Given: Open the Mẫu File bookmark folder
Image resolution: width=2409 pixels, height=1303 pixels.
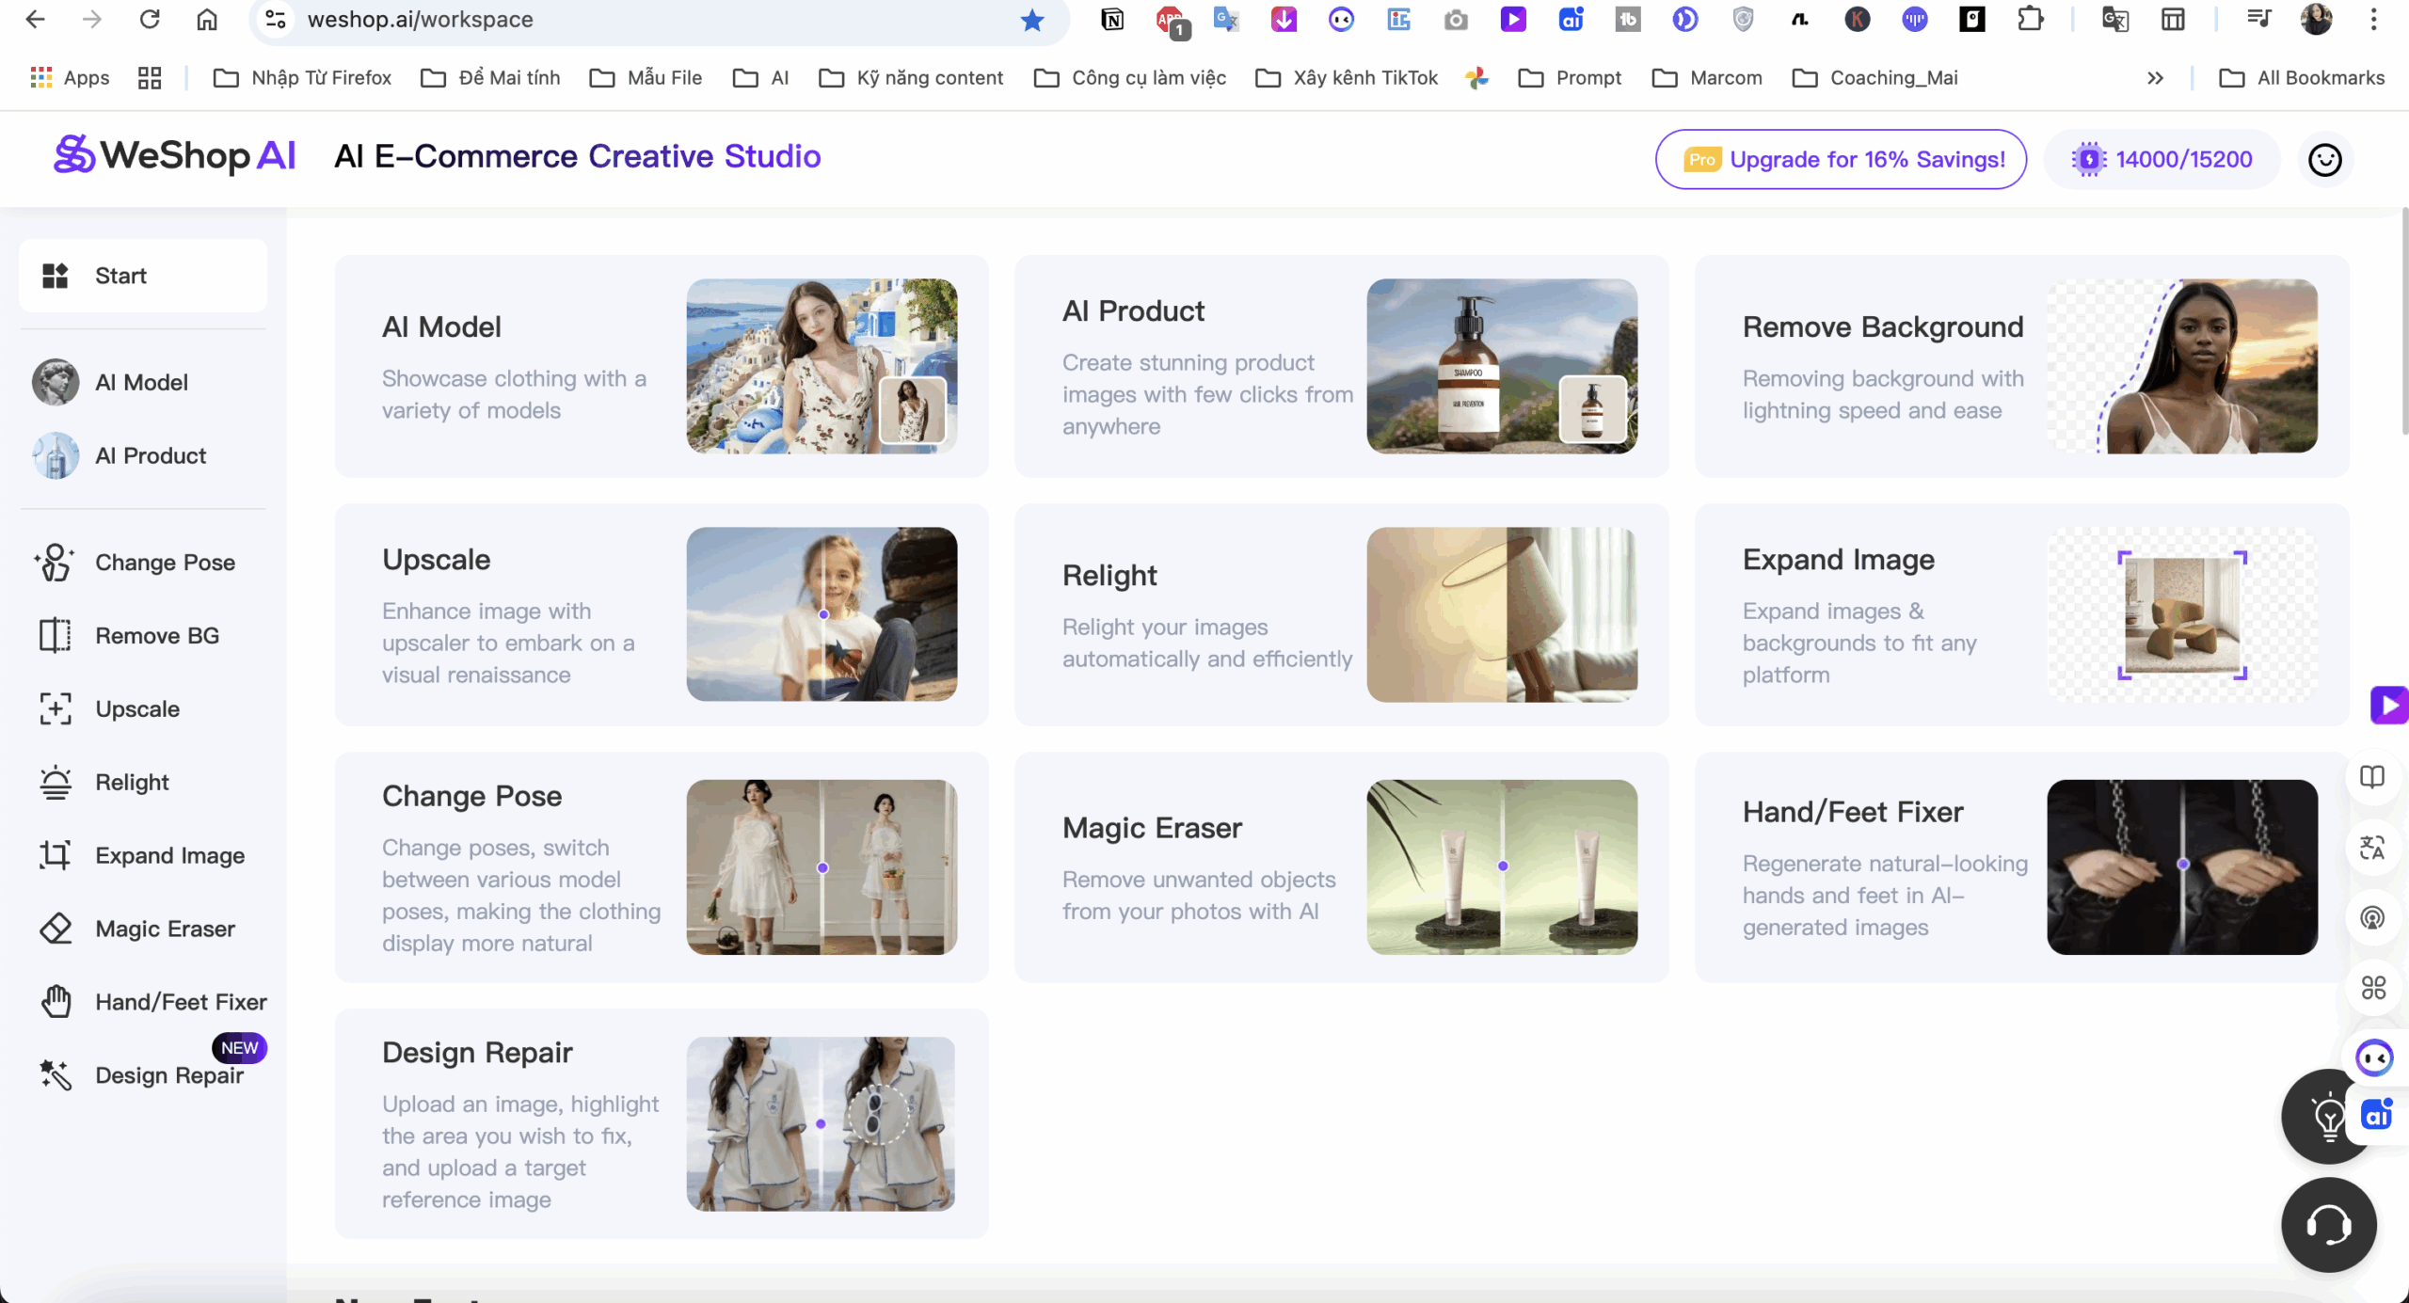Looking at the screenshot, I should (x=646, y=78).
